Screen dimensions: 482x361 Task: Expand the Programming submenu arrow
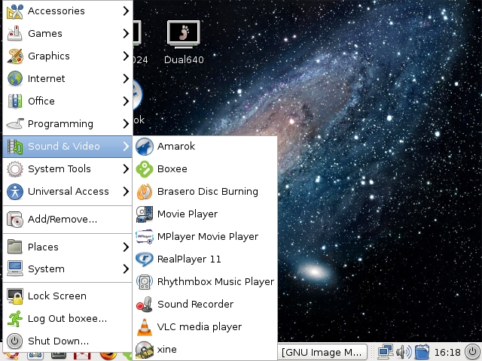(126, 123)
